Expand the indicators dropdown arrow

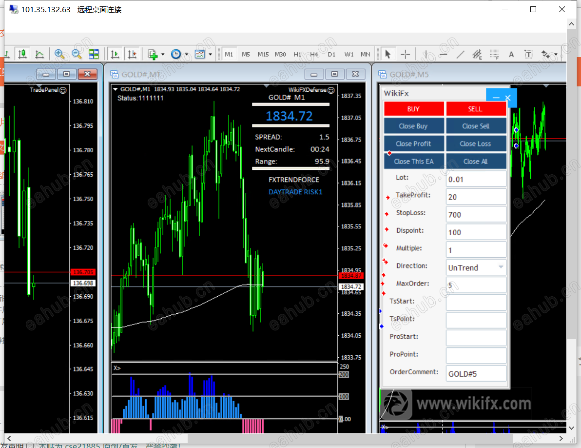click(163, 55)
